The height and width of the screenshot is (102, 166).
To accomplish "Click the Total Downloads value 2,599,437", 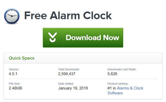I will point(67,74).
